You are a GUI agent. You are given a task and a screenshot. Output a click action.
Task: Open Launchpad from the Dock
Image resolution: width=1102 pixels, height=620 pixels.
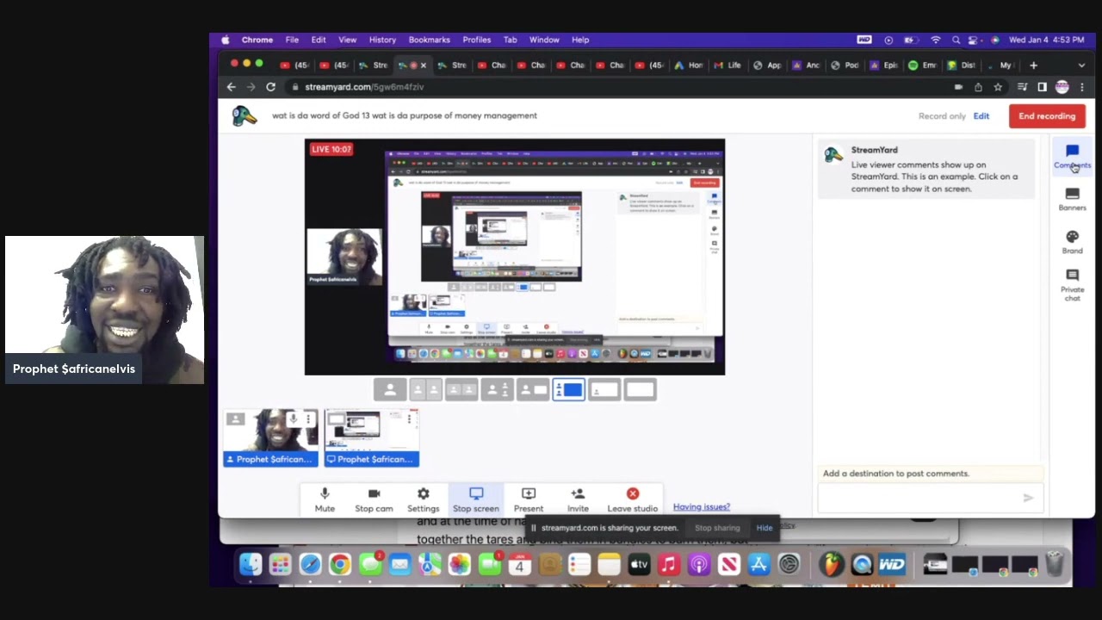click(280, 565)
